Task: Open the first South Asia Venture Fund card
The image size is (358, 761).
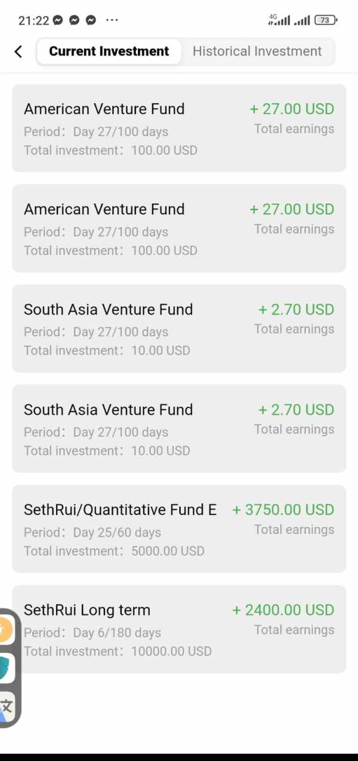Action: point(179,329)
